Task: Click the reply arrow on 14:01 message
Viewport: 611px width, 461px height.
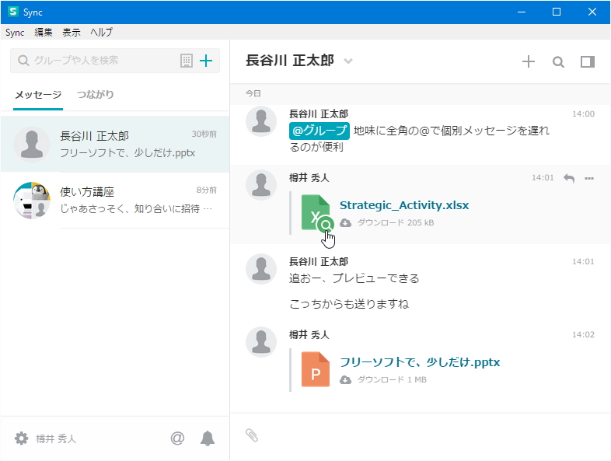Action: click(x=569, y=178)
